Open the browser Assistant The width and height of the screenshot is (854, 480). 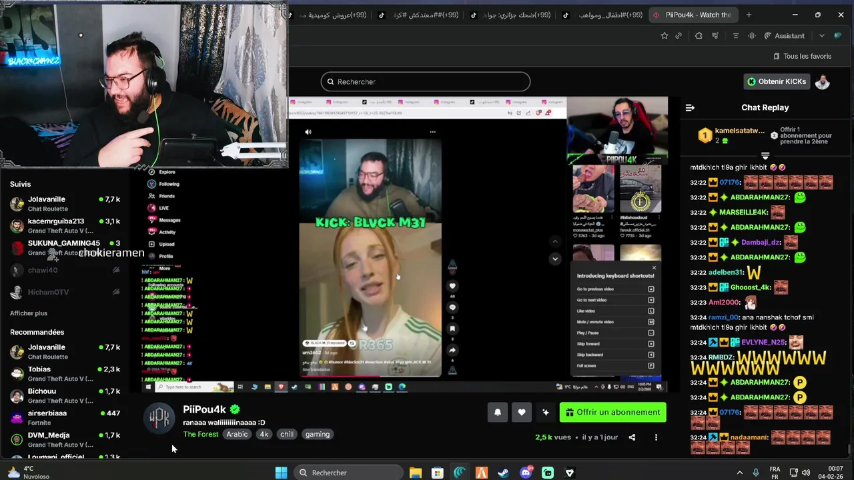point(784,35)
